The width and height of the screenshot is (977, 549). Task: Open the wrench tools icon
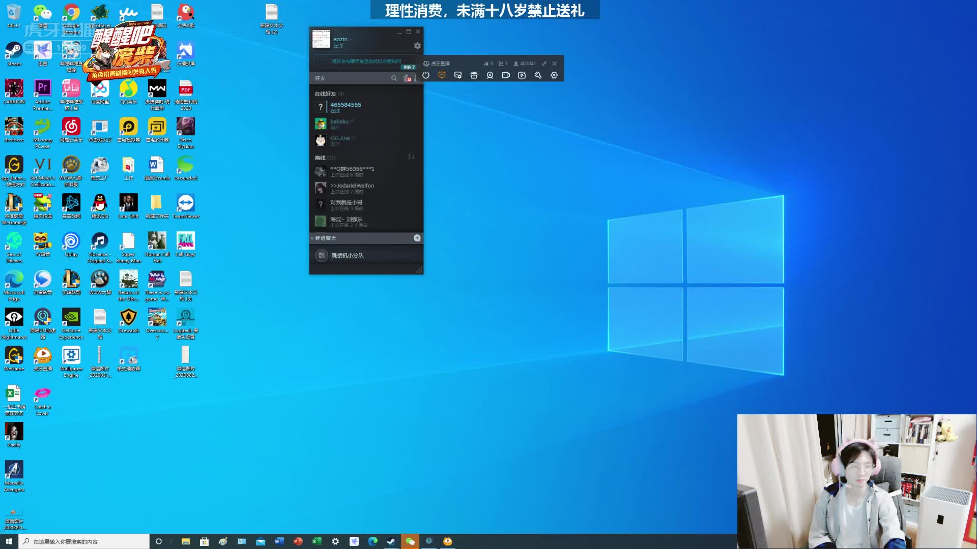pyautogui.click(x=538, y=75)
